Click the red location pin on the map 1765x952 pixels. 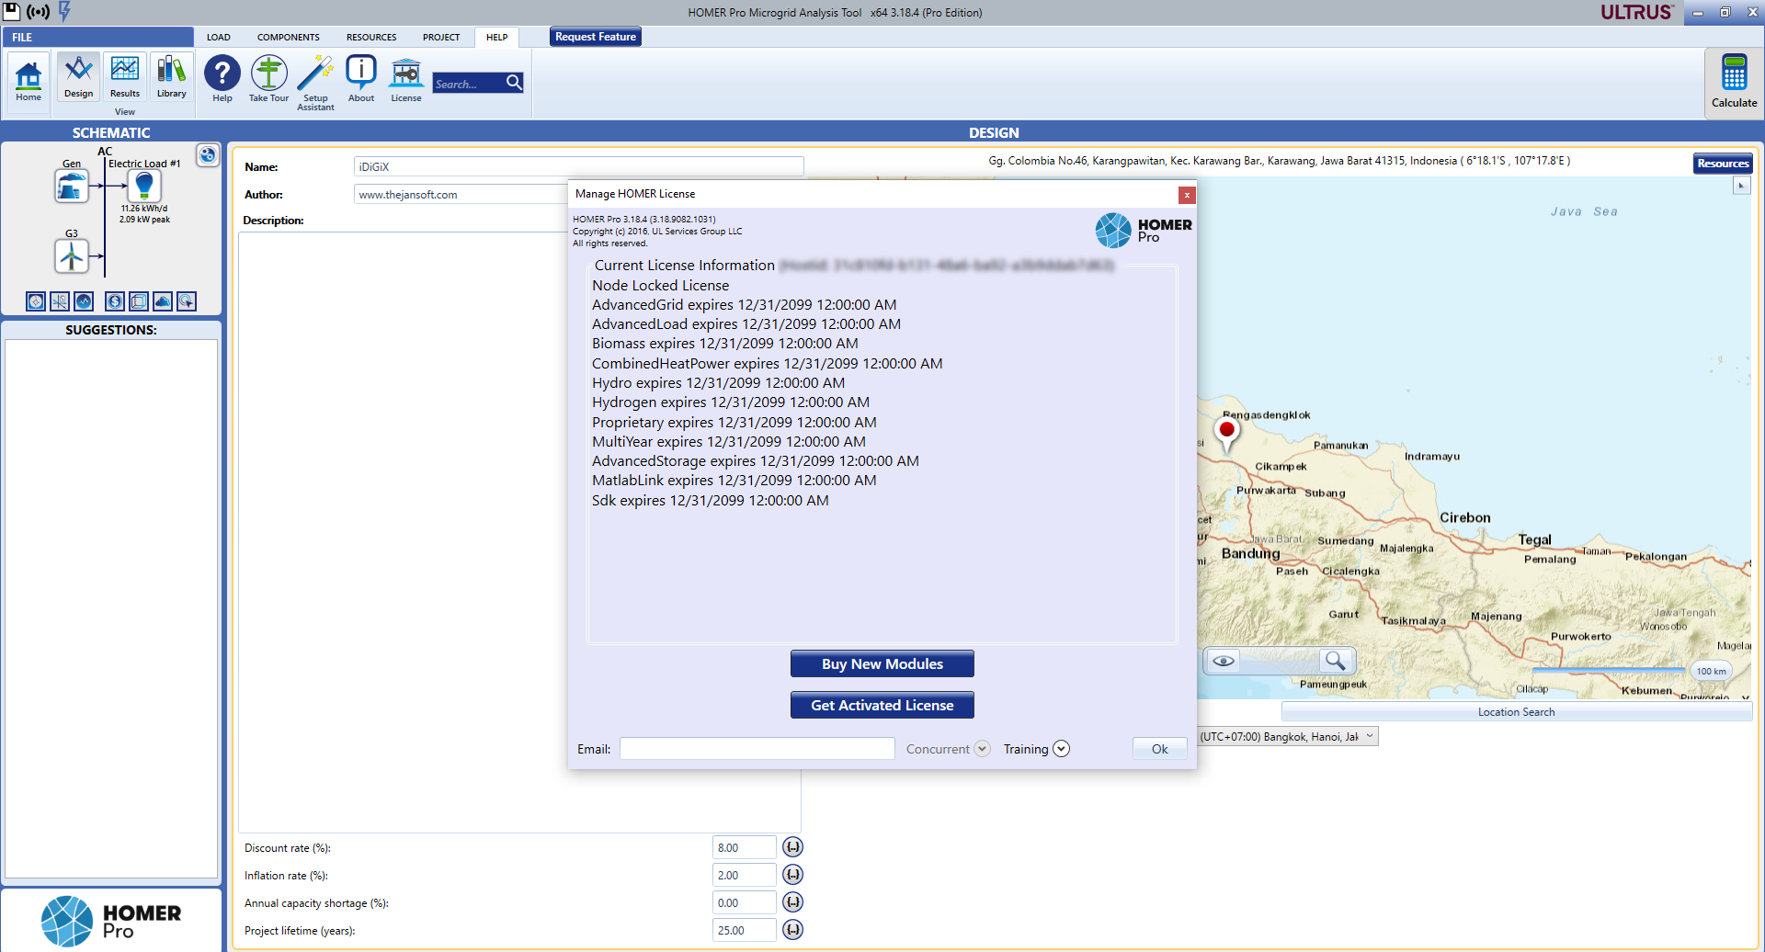pos(1226,432)
